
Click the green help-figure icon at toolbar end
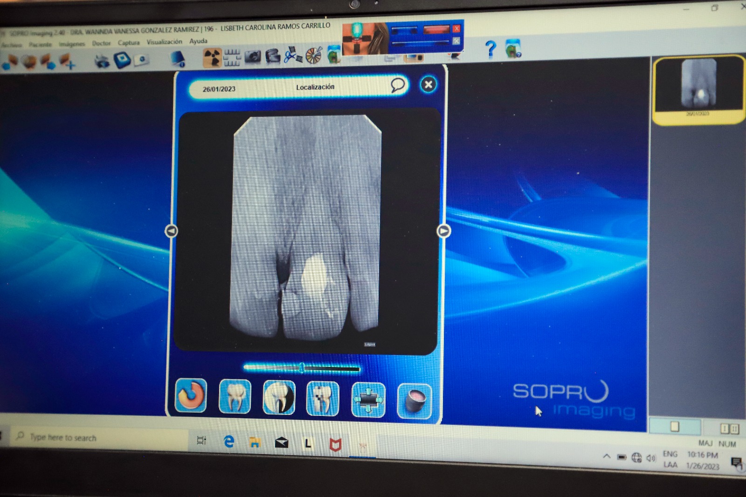(513, 48)
